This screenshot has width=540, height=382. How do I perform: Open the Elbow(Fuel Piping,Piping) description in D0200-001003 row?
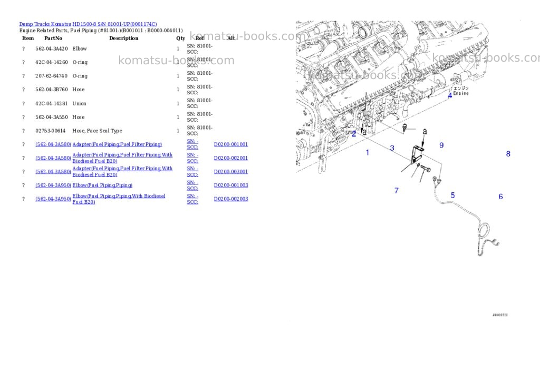102,185
